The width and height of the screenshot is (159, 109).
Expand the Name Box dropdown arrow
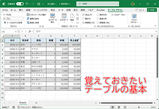[16, 32]
